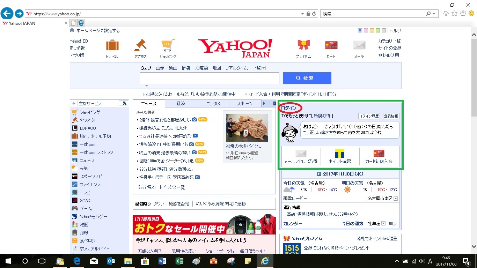Click the browser 検索... search box
The height and width of the screenshot is (268, 477).
tap(372, 14)
